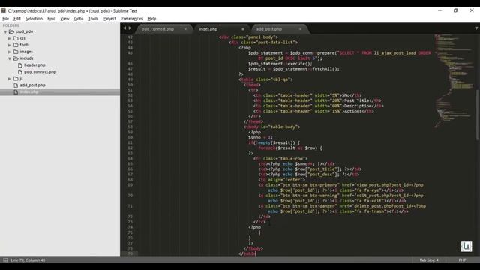Select the crud_pdo folder icon

coord(12,31)
